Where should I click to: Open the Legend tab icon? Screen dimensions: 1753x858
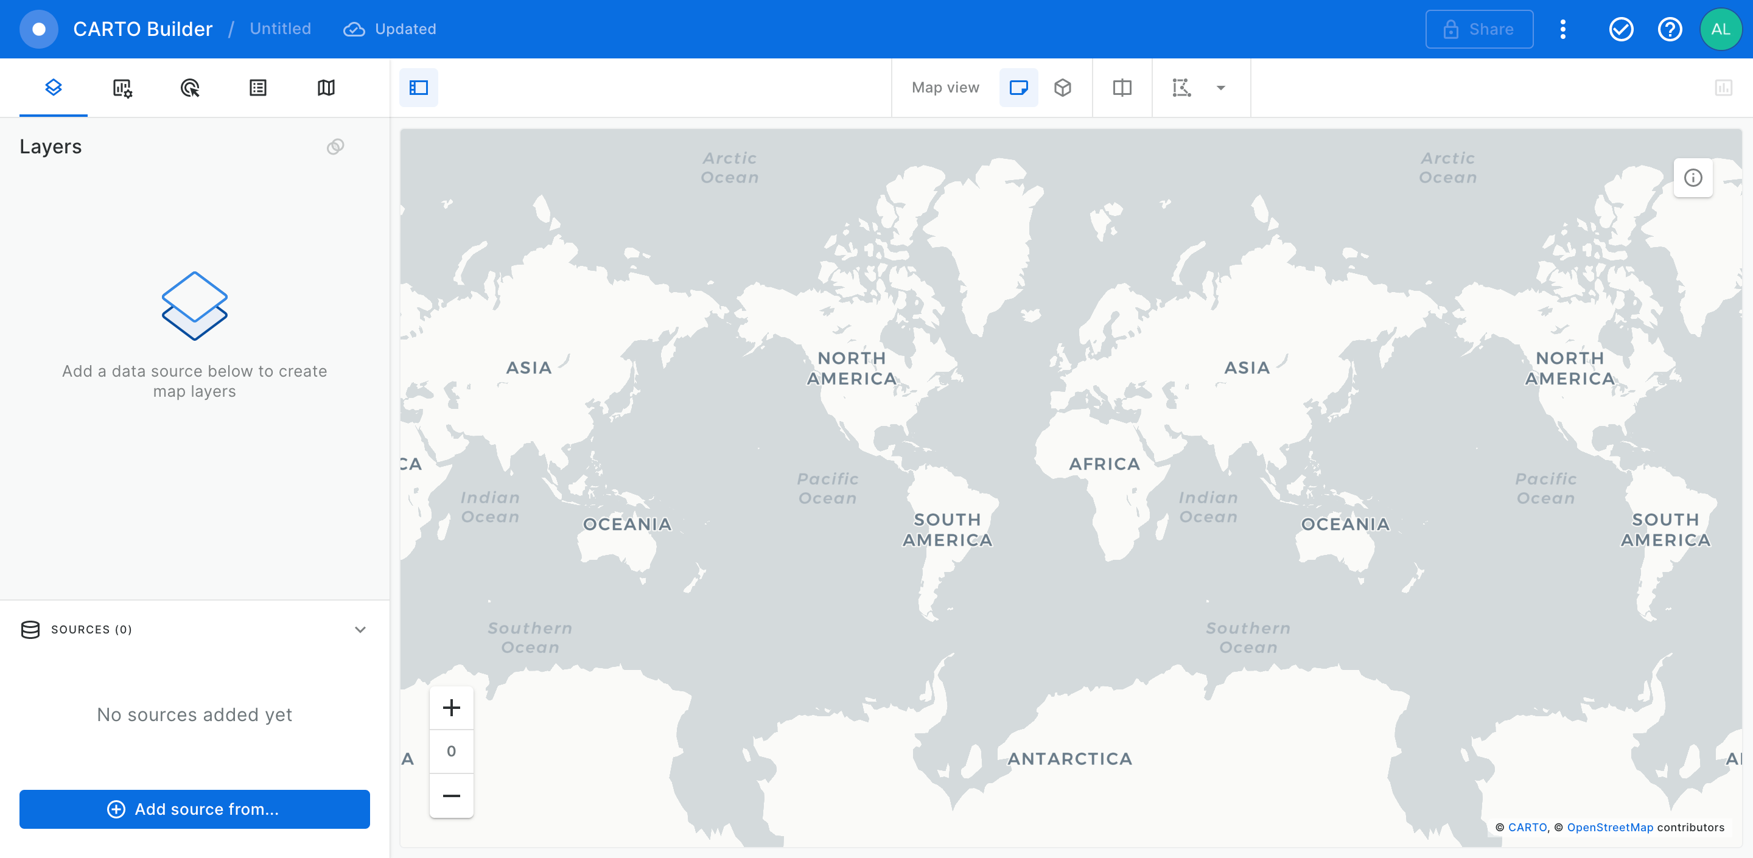tap(258, 88)
